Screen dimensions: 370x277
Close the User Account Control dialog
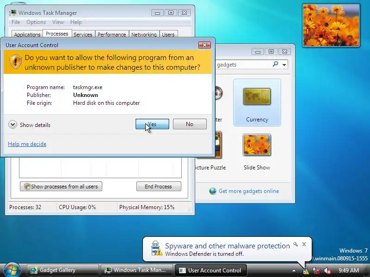[204, 45]
